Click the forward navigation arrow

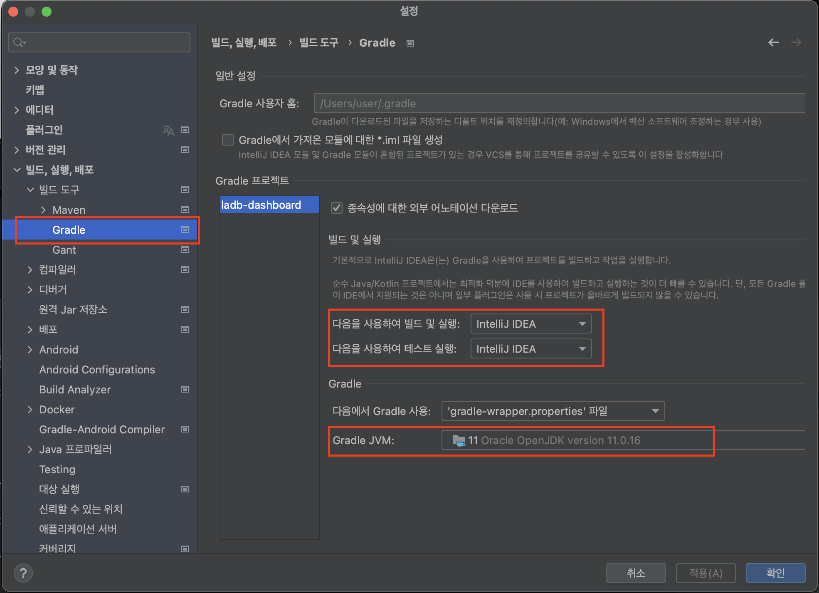(796, 42)
